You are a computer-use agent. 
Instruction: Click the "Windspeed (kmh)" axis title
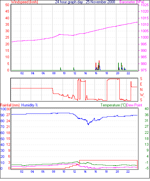click(24, 2)
